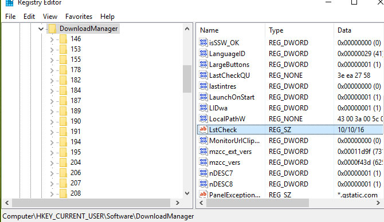Click the folder icon of key 155

pyautogui.click(x=63, y=60)
